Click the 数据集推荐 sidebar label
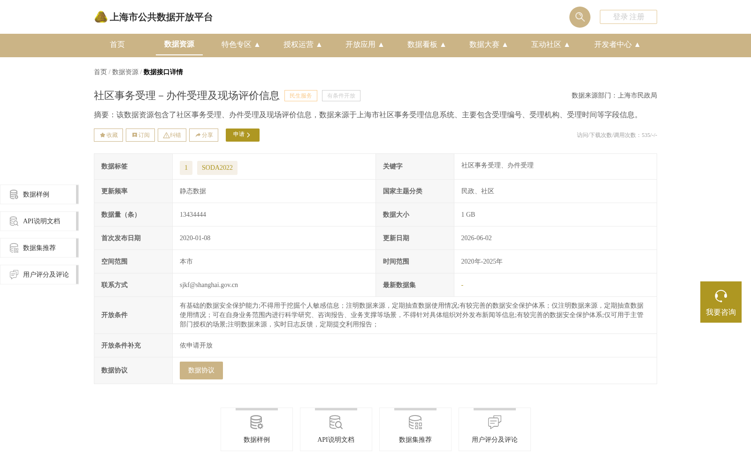 pos(39,248)
